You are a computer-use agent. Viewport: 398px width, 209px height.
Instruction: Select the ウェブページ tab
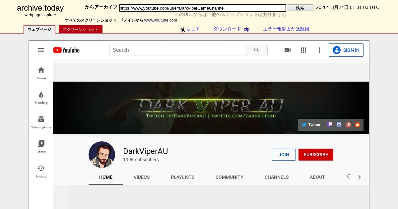[x=39, y=30]
